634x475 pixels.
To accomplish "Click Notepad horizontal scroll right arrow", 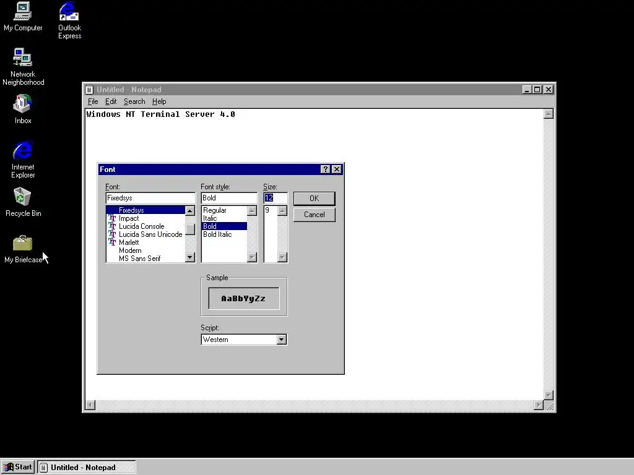I will click(539, 404).
